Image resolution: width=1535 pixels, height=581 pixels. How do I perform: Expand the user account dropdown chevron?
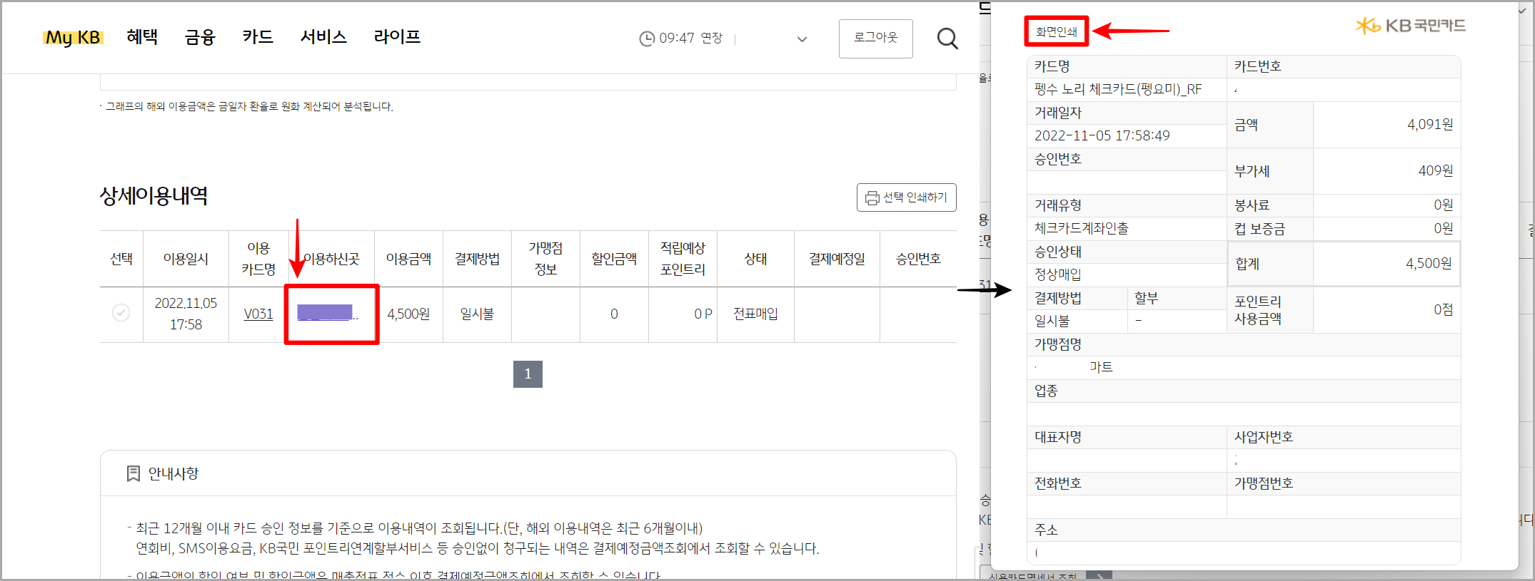pyautogui.click(x=802, y=39)
